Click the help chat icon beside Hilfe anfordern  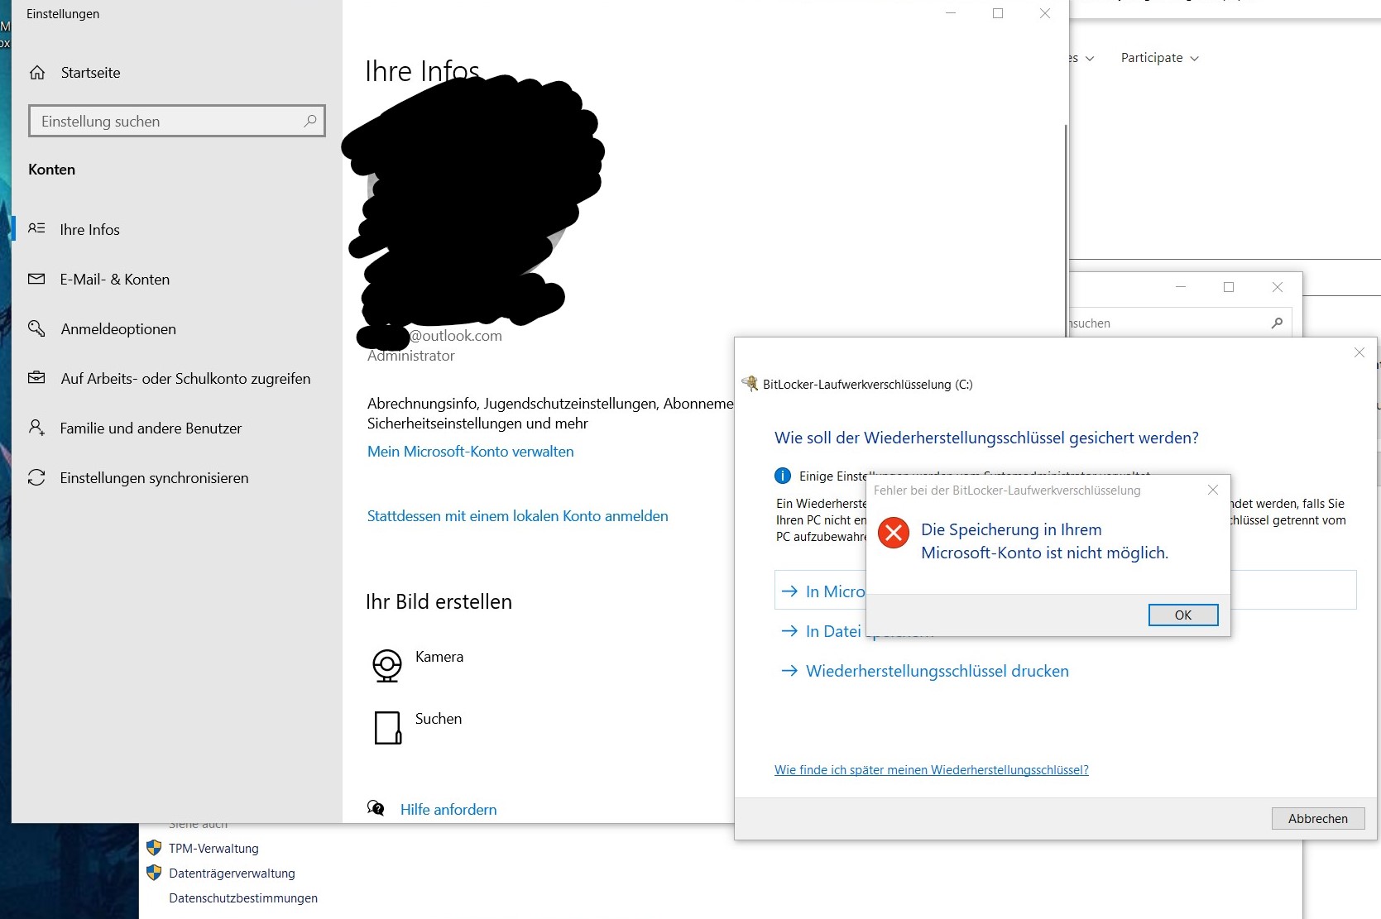[x=376, y=808]
